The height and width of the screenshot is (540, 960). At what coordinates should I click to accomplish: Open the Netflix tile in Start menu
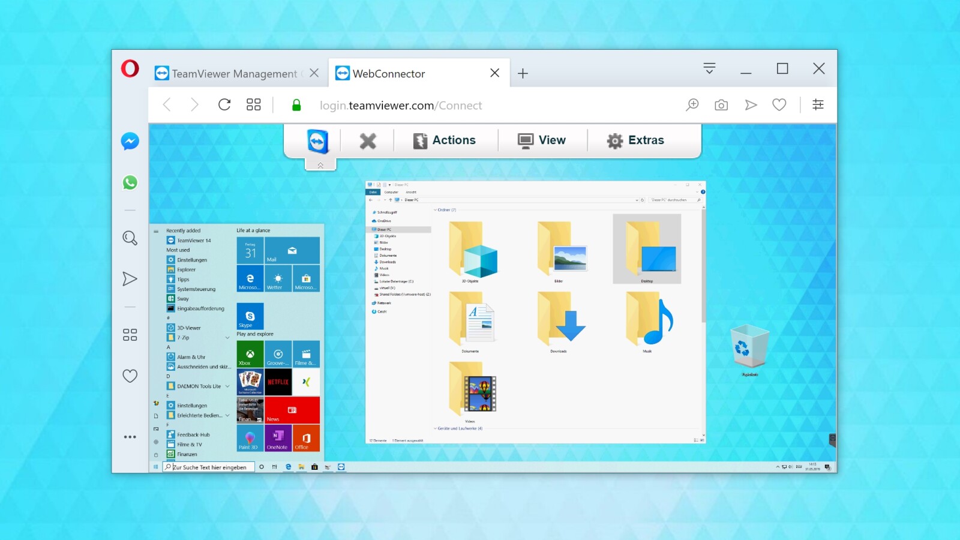click(278, 382)
